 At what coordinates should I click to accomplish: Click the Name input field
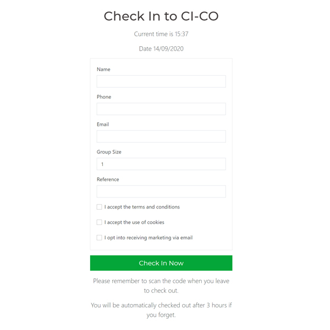pos(161,81)
